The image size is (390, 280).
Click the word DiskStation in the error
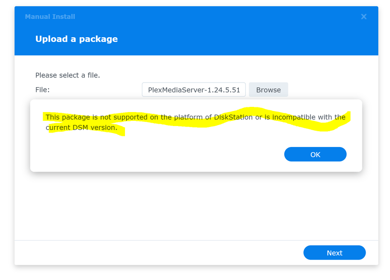click(233, 117)
